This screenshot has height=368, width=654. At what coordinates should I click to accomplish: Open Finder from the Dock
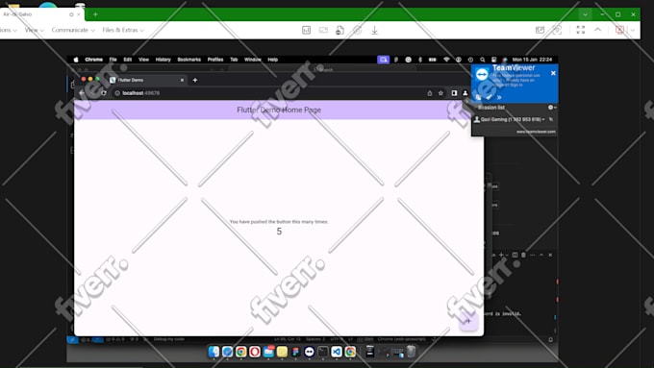(x=214, y=352)
